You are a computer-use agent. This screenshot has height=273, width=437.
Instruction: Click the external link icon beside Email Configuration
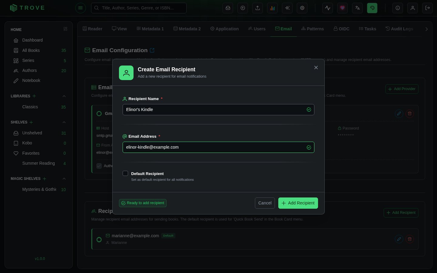[152, 50]
